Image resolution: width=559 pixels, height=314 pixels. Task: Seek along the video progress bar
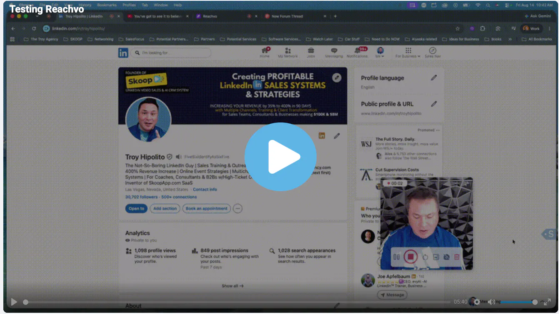[237, 302]
